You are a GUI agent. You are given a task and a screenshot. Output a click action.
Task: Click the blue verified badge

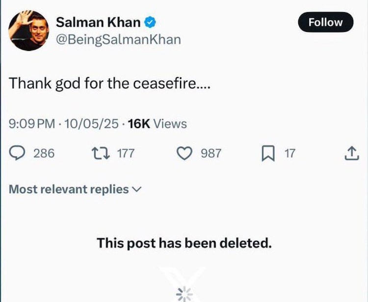pos(150,22)
